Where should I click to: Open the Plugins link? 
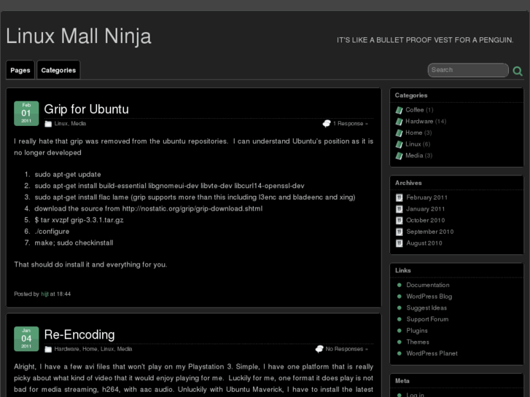[x=417, y=331]
